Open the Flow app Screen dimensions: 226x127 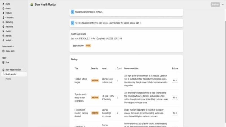point(7,62)
